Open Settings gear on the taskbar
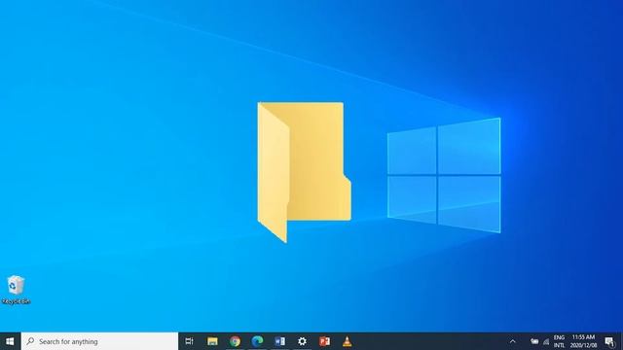 pos(303,341)
